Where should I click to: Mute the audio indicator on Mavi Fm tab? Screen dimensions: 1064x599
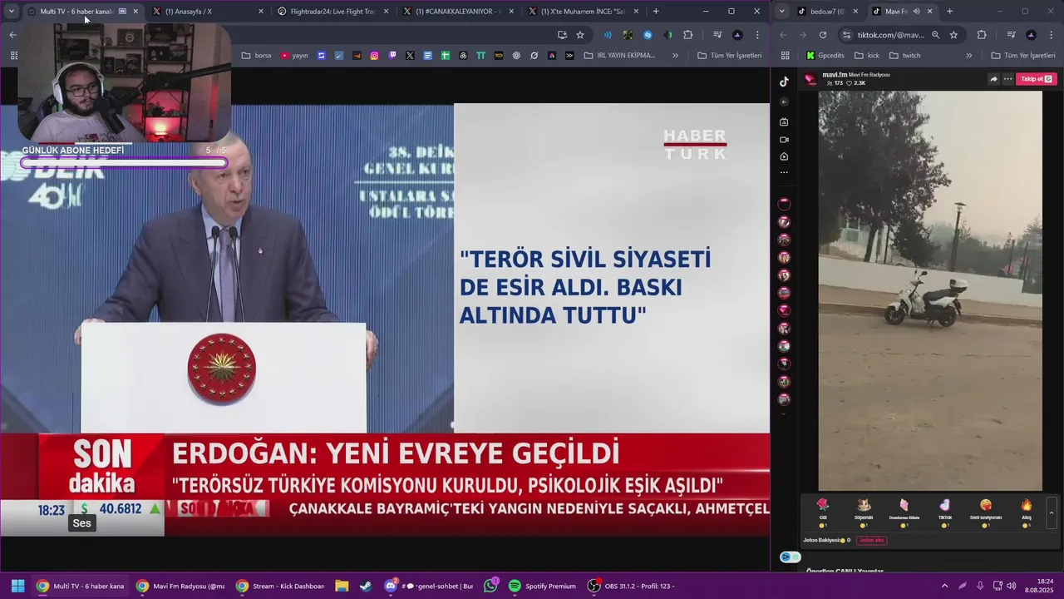click(x=916, y=12)
